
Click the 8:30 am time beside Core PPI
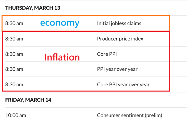[14, 54]
